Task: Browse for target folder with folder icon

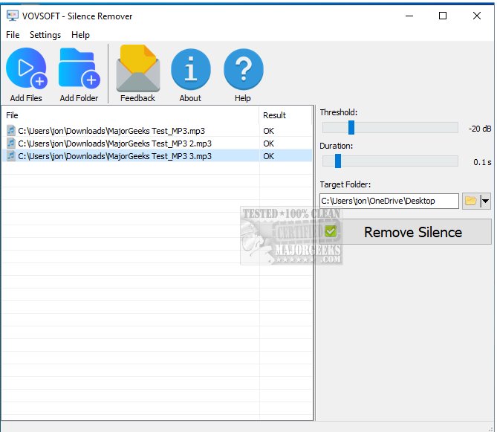Action: tap(470, 201)
